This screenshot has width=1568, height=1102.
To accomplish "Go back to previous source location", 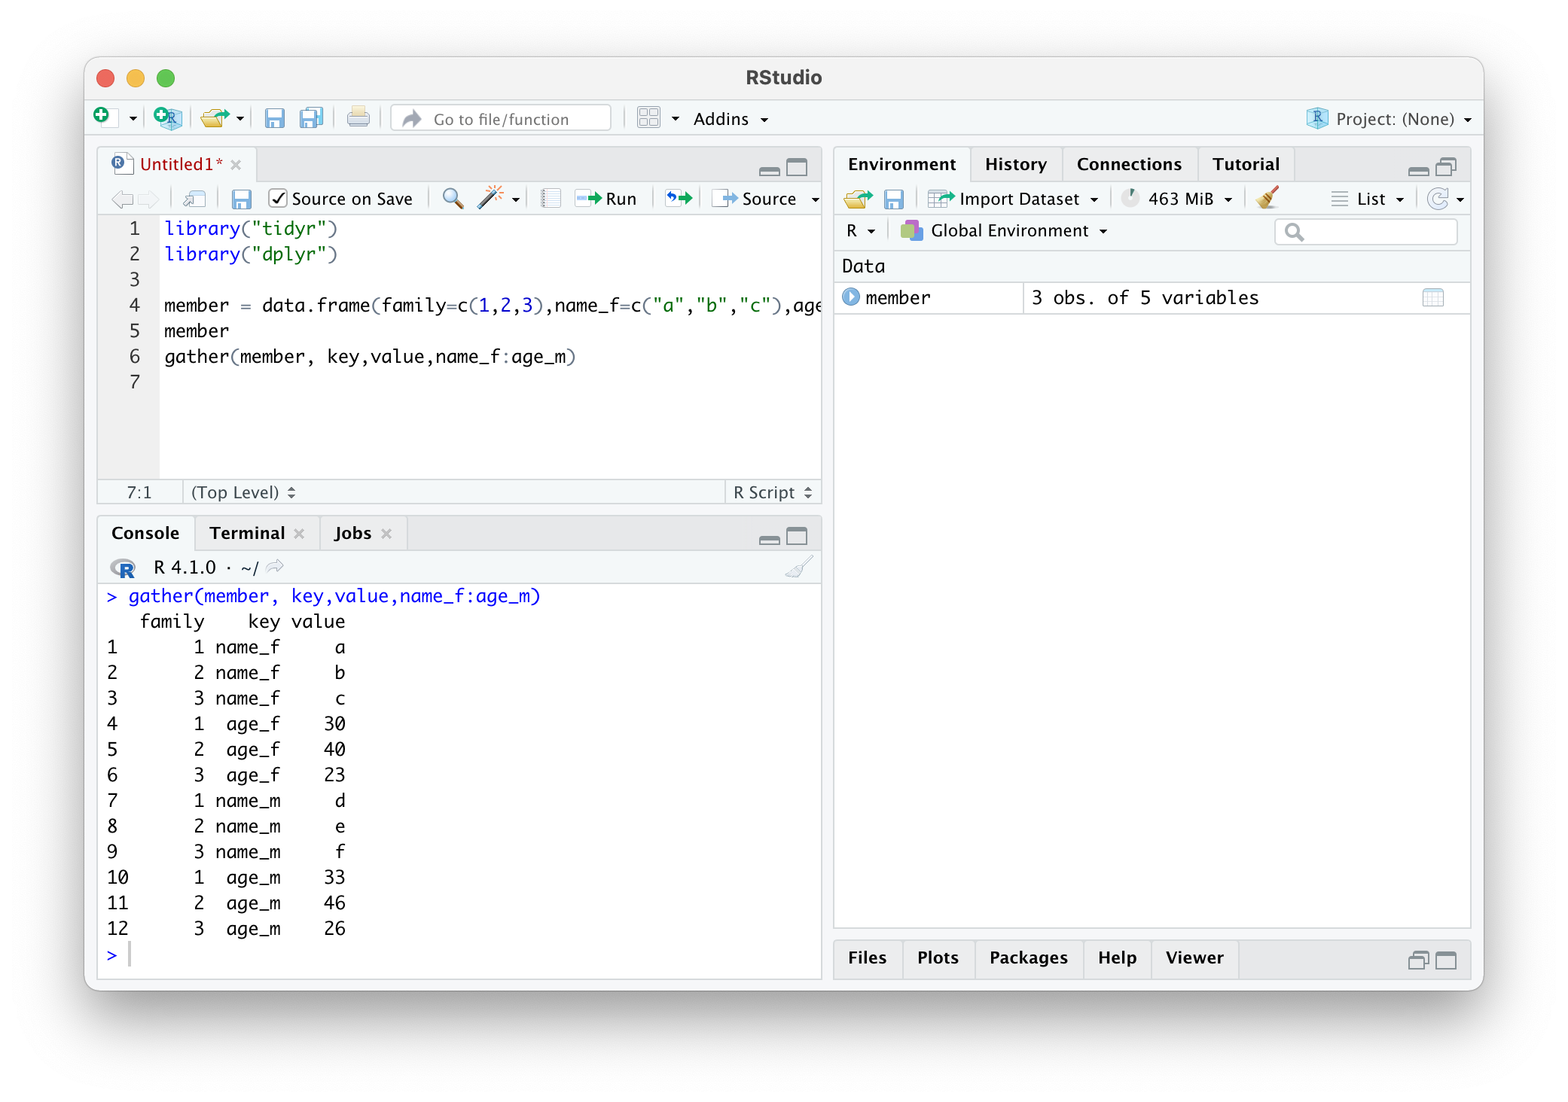I will (x=122, y=199).
